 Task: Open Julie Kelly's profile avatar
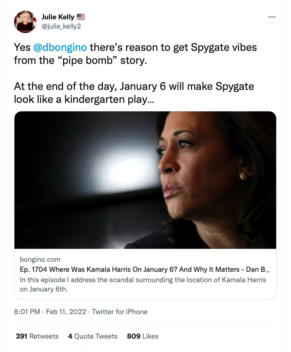25,22
